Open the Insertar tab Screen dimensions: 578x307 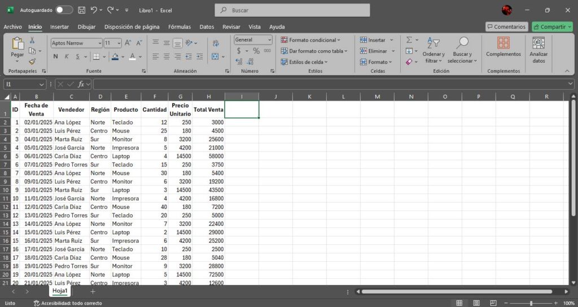tap(59, 27)
